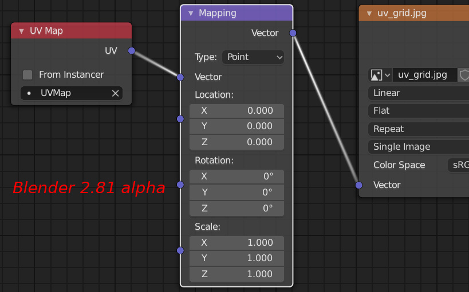Click the Location X value field
The image size is (469, 292).
coord(237,111)
